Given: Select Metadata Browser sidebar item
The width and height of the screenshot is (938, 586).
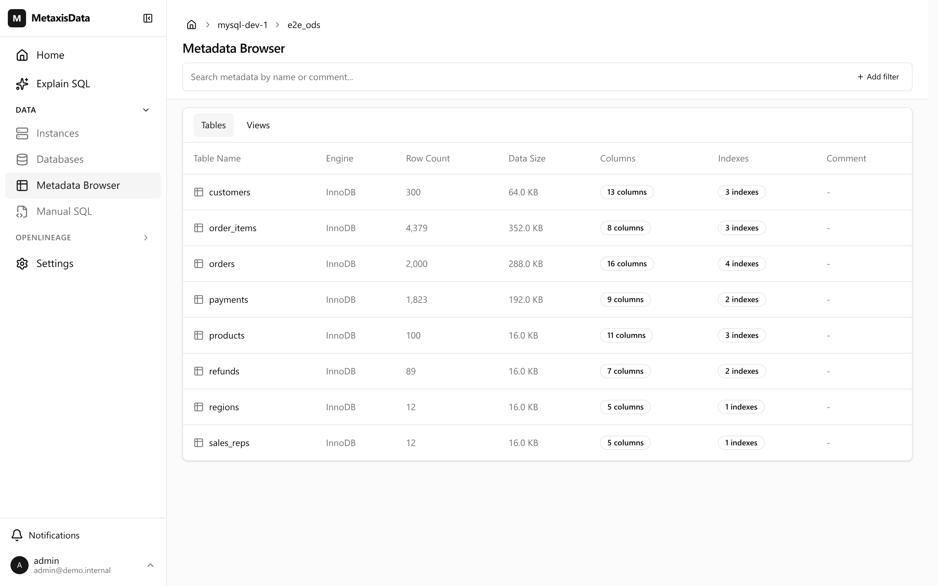Looking at the screenshot, I should coord(83,185).
